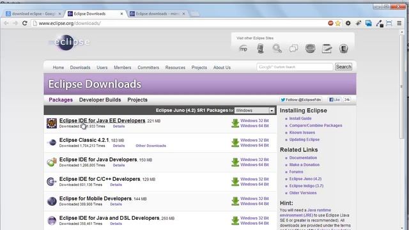Click the Follow @EclipseFdn Twitter button
The height and width of the screenshot is (230, 409).
pyautogui.click(x=301, y=100)
